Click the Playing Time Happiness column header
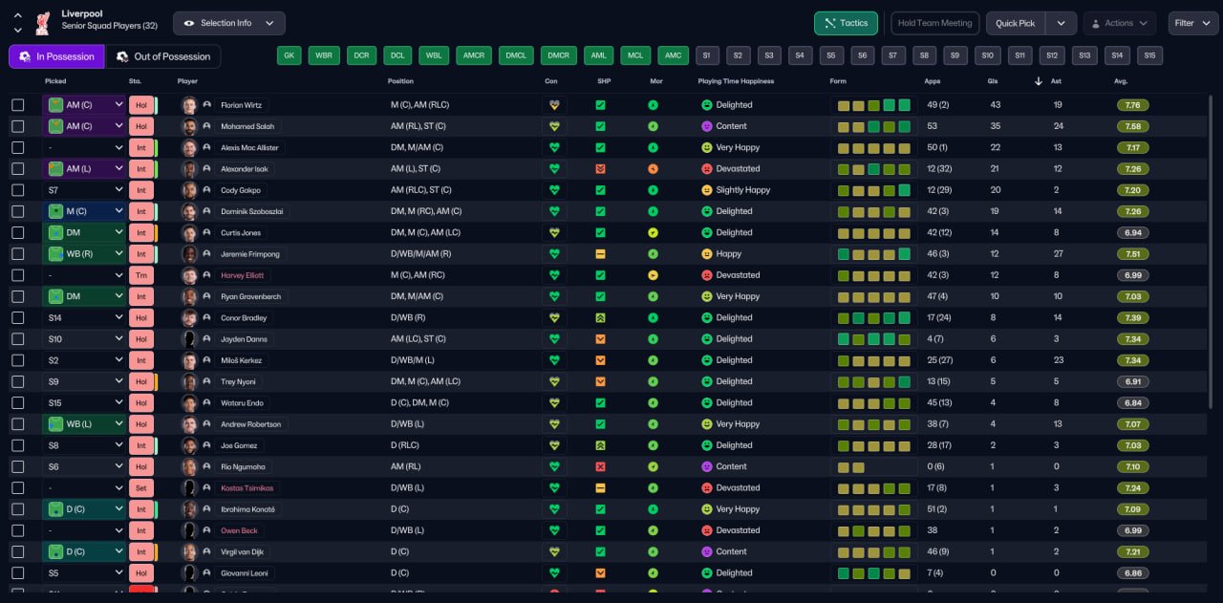Viewport: 1223px width, 603px height. tap(736, 81)
